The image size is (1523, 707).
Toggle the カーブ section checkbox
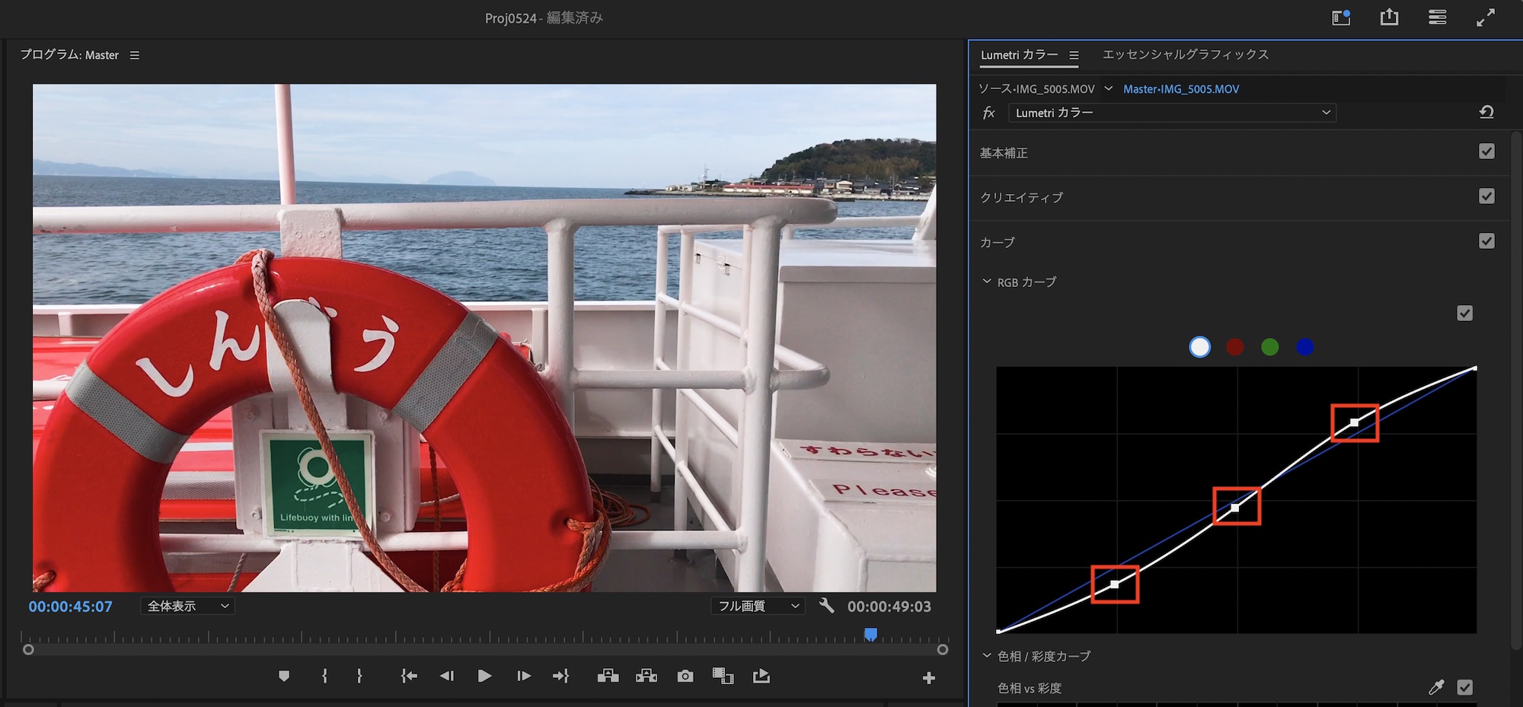(1486, 241)
